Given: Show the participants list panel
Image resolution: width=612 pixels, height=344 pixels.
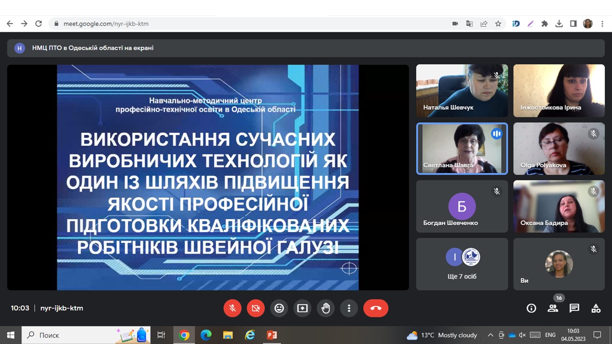Looking at the screenshot, I should [553, 308].
